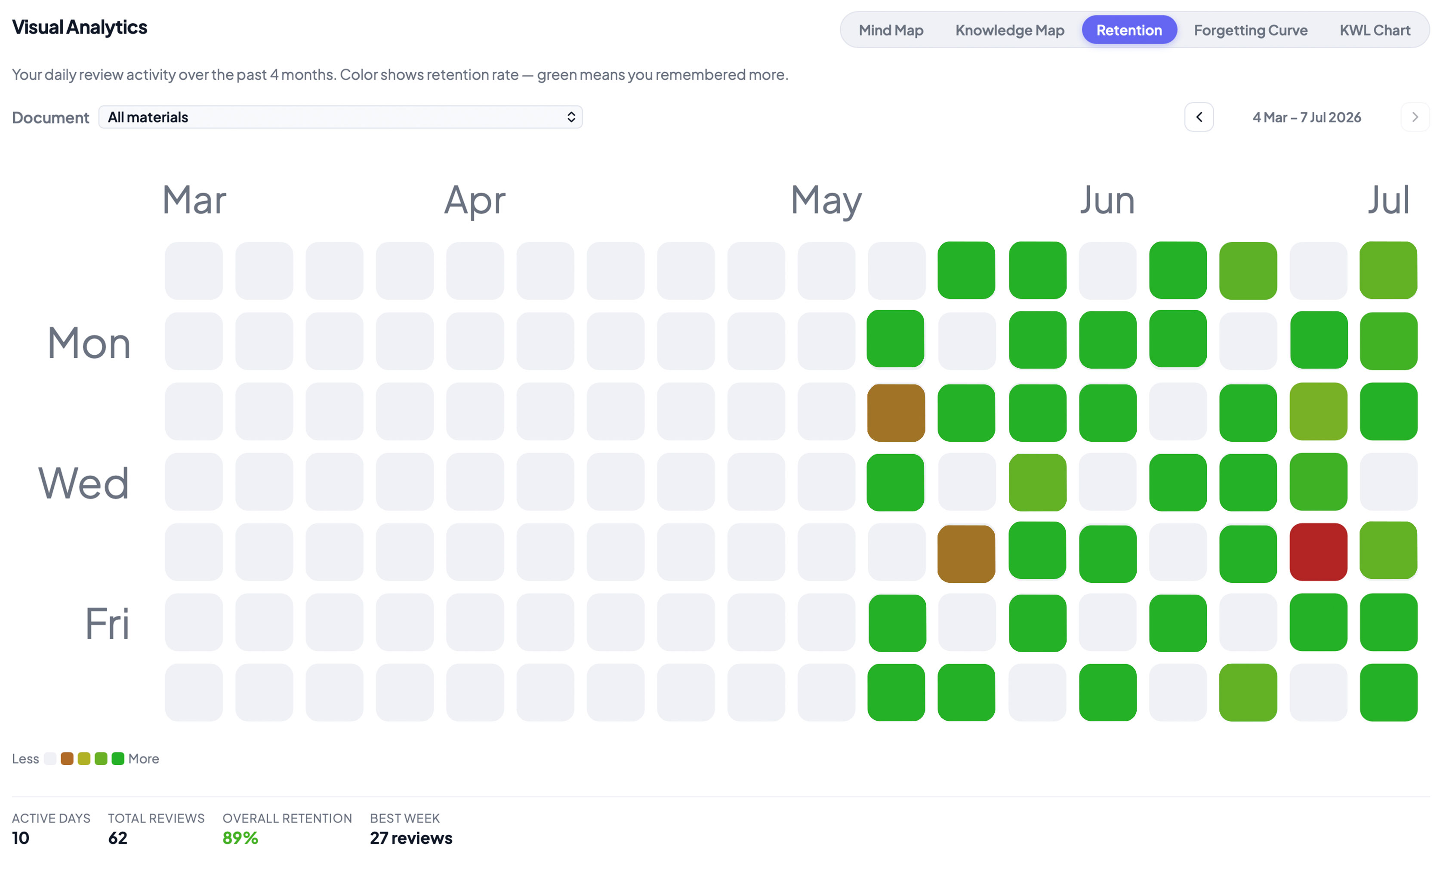Image resolution: width=1443 pixels, height=874 pixels.
Task: Click the brown heatmap cell in the Thursday row
Action: [966, 553]
